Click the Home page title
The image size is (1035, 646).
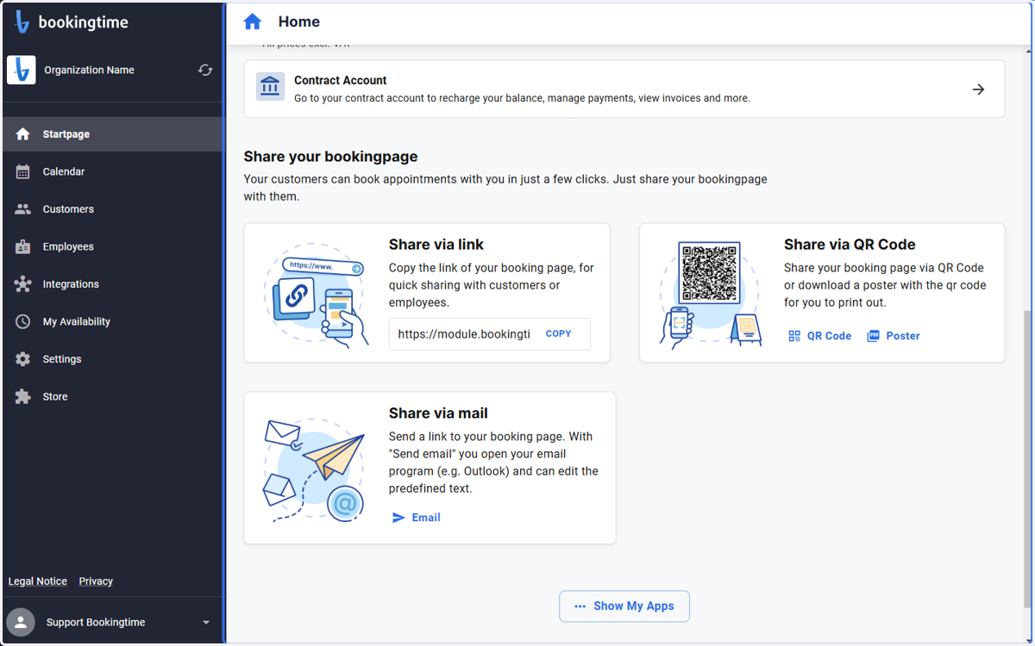(299, 22)
